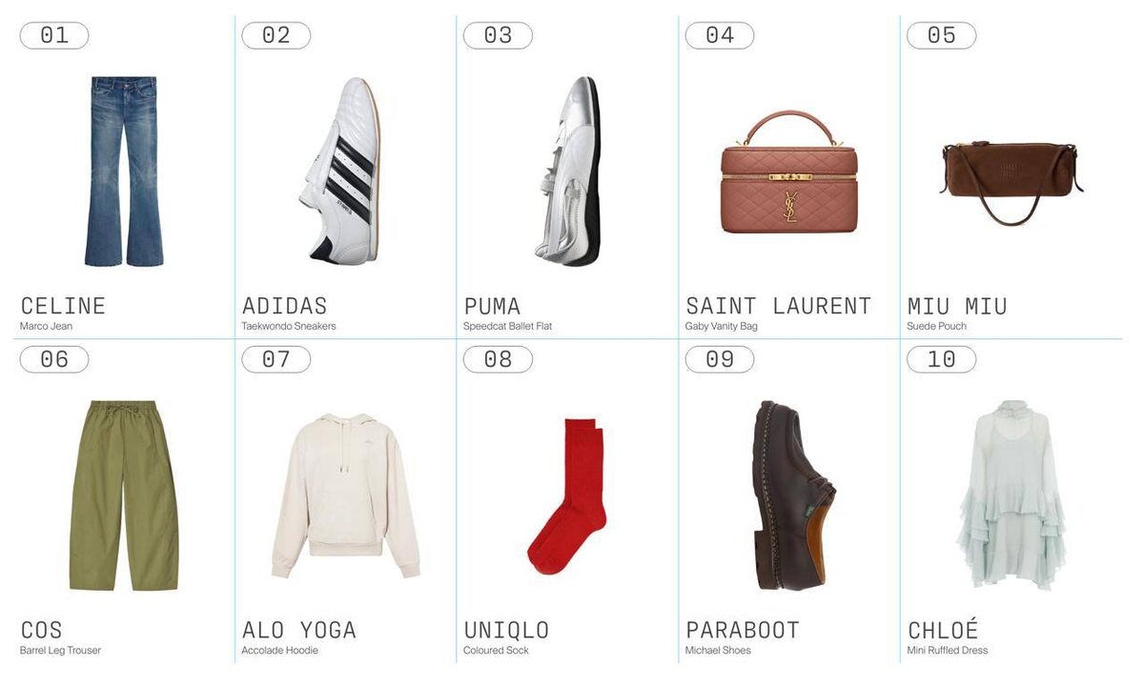Click the PARABOOT brand heading

pyautogui.click(x=743, y=630)
